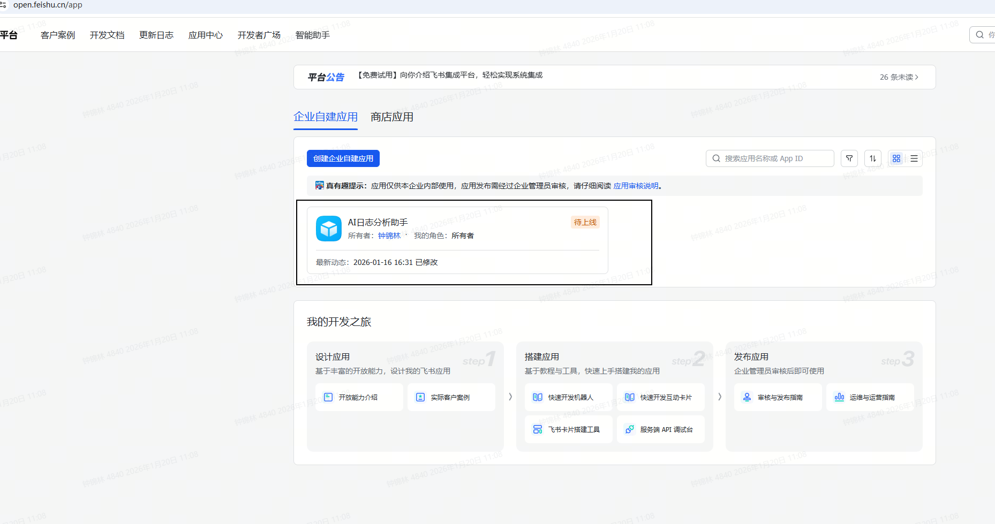This screenshot has height=524, width=995.
Task: Open 快速开发机器人 guide
Action: pyautogui.click(x=568, y=397)
